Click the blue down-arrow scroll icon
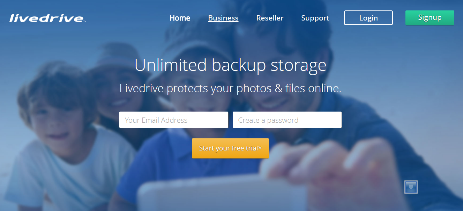Image resolution: width=463 pixels, height=211 pixels. tap(411, 187)
